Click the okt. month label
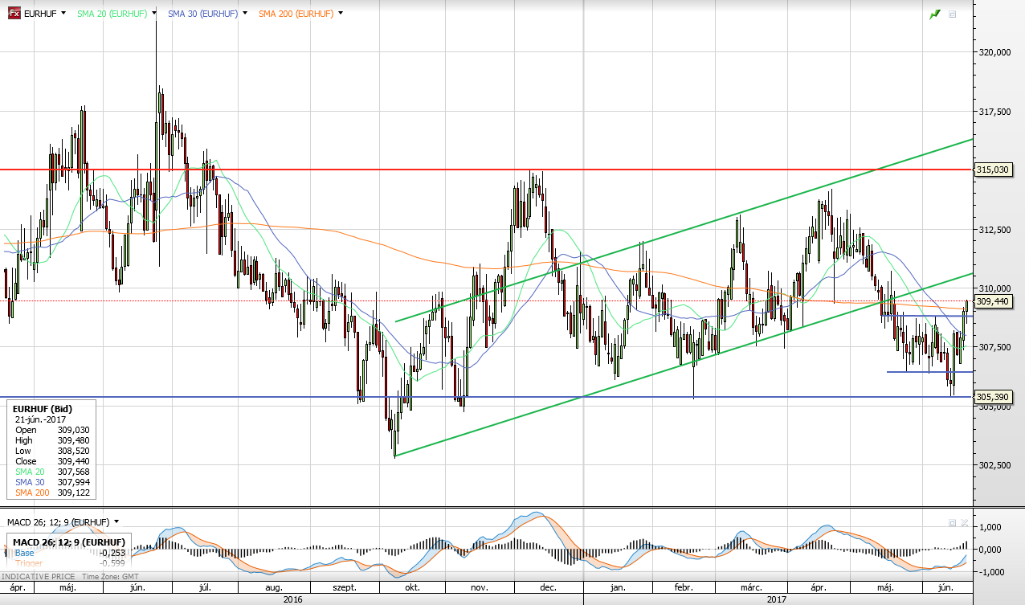This screenshot has height=605, width=1025. point(413,588)
